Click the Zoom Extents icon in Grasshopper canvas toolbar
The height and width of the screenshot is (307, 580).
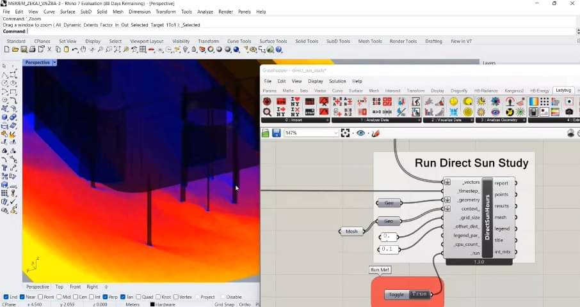346,133
